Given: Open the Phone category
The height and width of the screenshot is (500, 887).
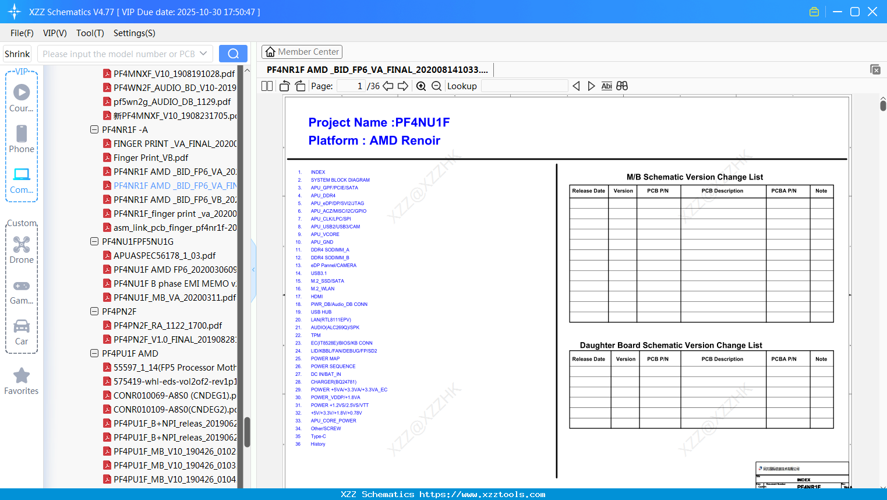Looking at the screenshot, I should coord(22,139).
